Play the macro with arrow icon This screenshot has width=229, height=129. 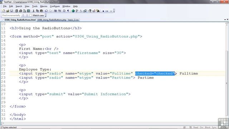coord(111,11)
